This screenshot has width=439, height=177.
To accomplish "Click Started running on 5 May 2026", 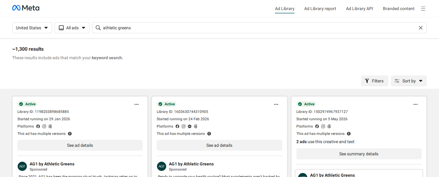I will tap(322, 119).
